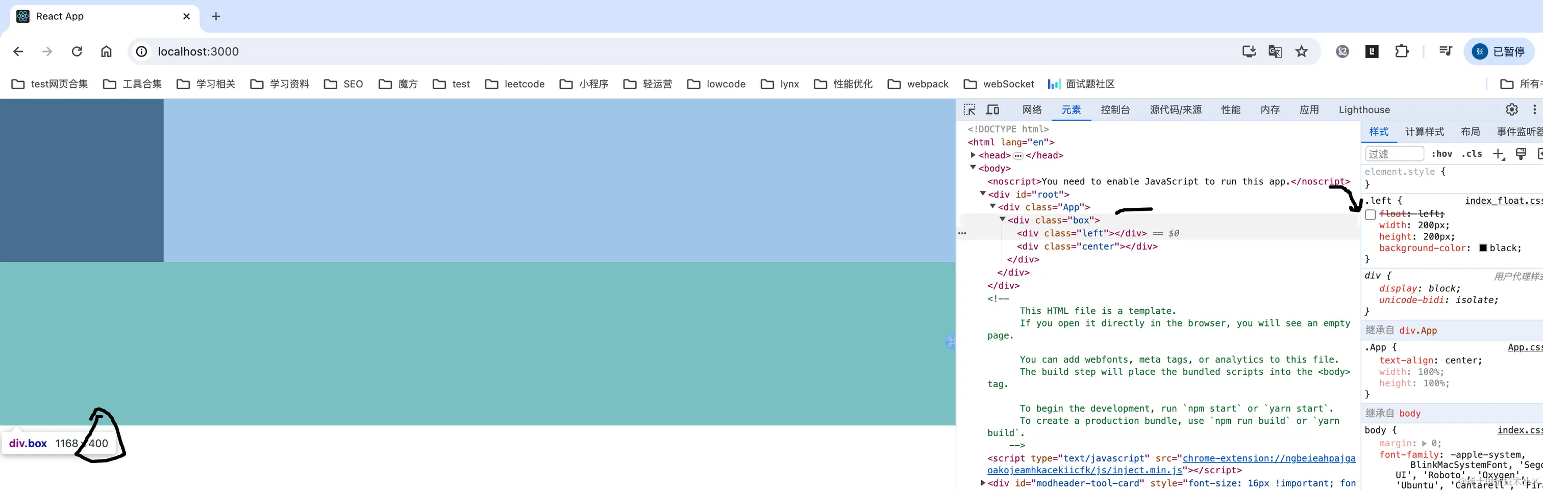1543x490 pixels.
Task: Switch to the 控制台 panel tab
Action: click(1115, 110)
